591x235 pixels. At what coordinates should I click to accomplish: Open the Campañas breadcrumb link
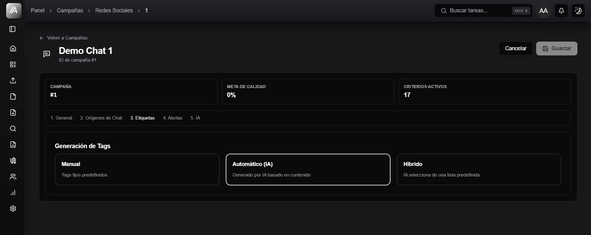[70, 10]
